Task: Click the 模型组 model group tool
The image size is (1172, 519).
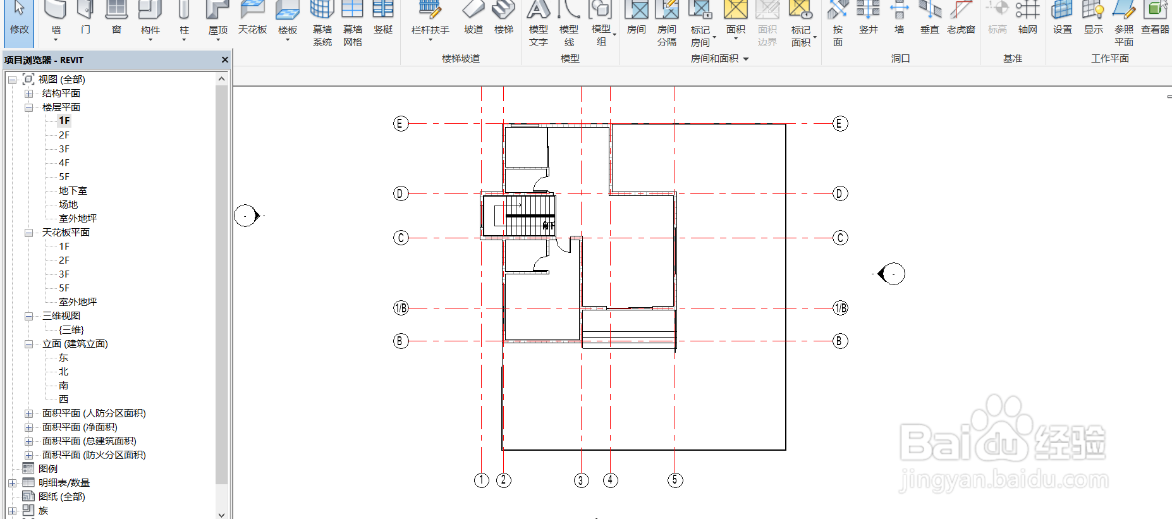Action: (601, 24)
